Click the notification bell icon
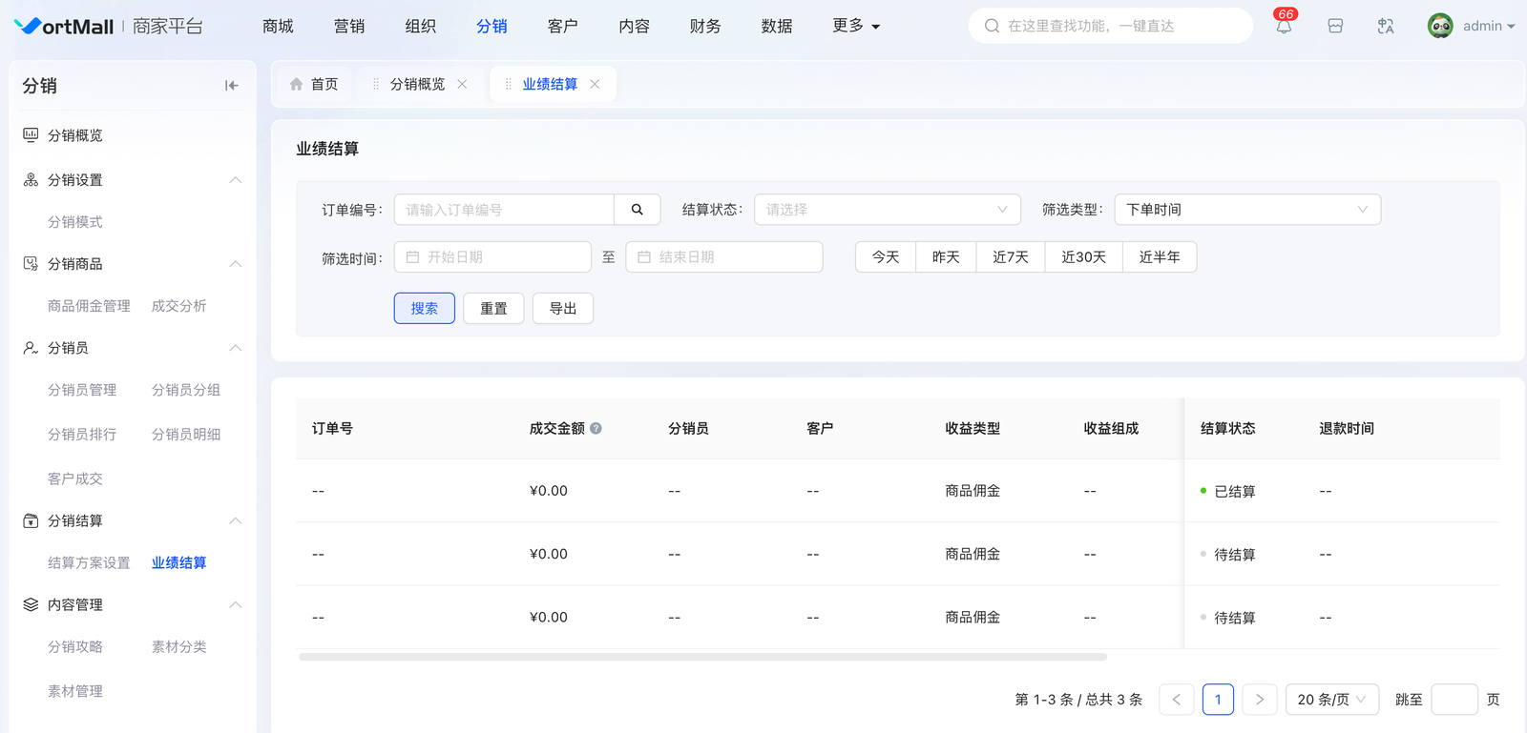The height and width of the screenshot is (733, 1527). click(1284, 26)
